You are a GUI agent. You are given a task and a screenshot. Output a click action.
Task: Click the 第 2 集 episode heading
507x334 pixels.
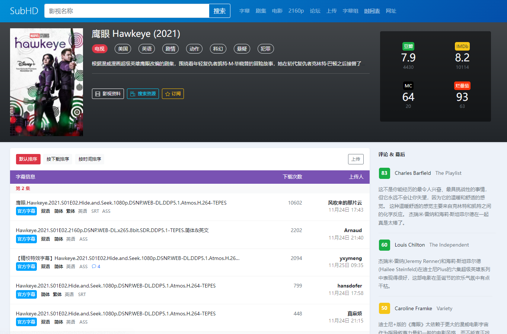[x=23, y=189]
